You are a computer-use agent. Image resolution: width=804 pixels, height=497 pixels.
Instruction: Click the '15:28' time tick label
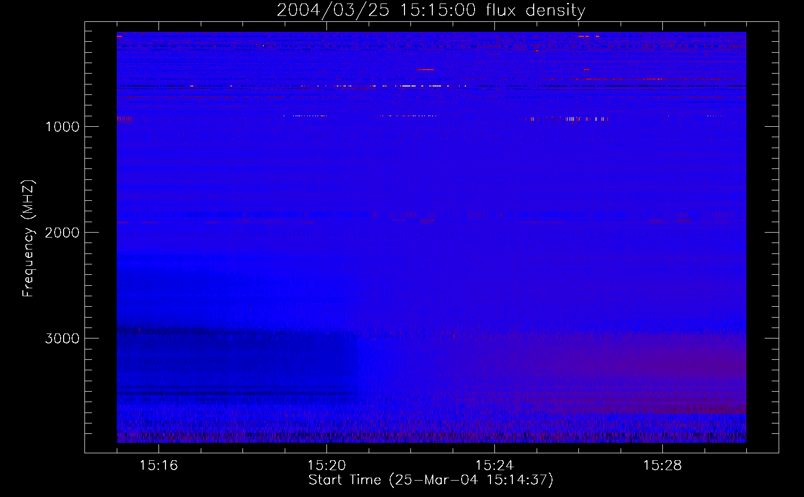[662, 466]
